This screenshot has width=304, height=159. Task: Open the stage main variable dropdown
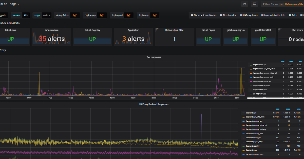coord(47,15)
